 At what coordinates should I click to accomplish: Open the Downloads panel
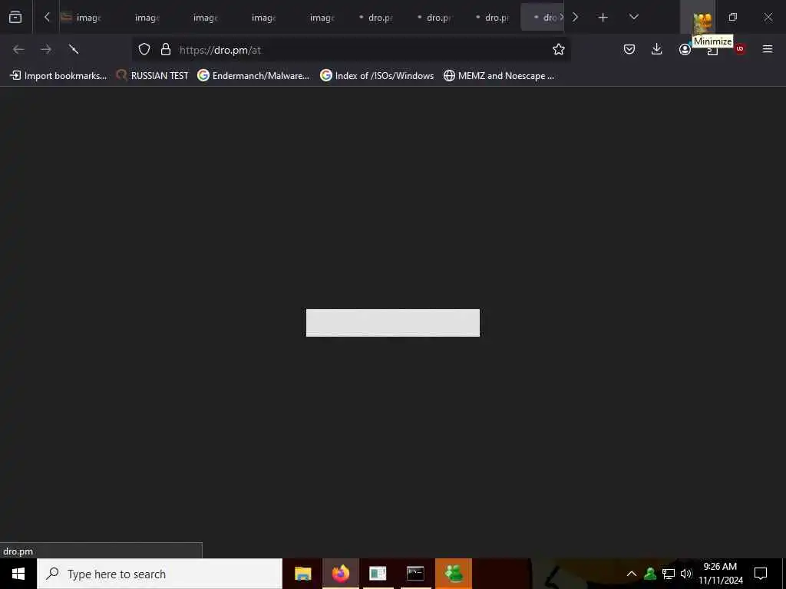coord(657,49)
